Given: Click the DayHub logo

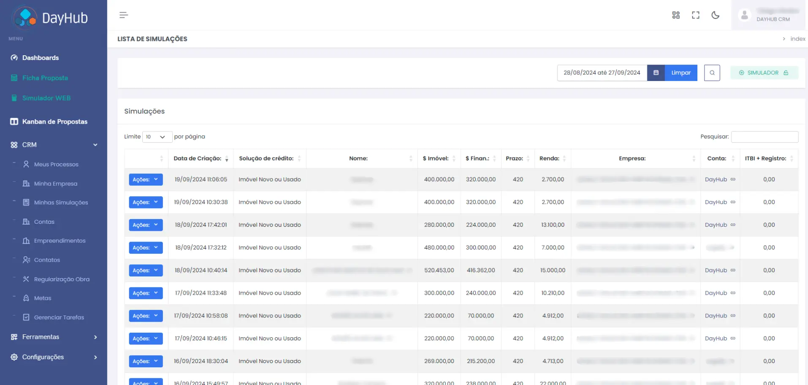Looking at the screenshot, I should pyautogui.click(x=50, y=18).
